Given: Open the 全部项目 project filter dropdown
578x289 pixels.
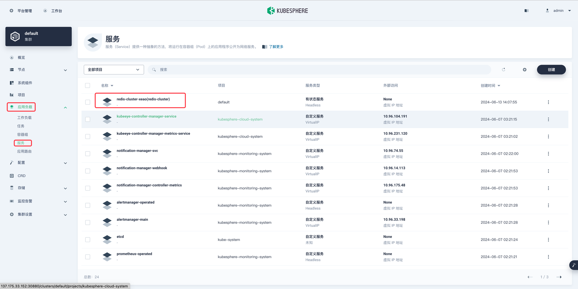Looking at the screenshot, I should click(114, 70).
